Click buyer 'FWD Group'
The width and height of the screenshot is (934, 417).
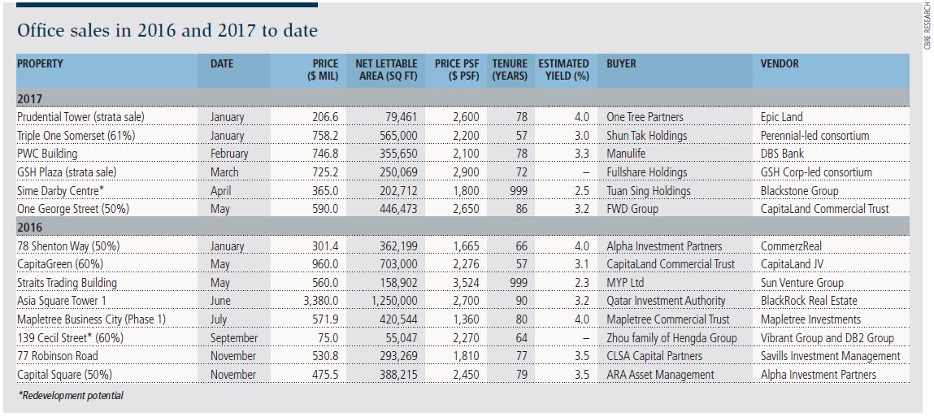[x=632, y=209]
